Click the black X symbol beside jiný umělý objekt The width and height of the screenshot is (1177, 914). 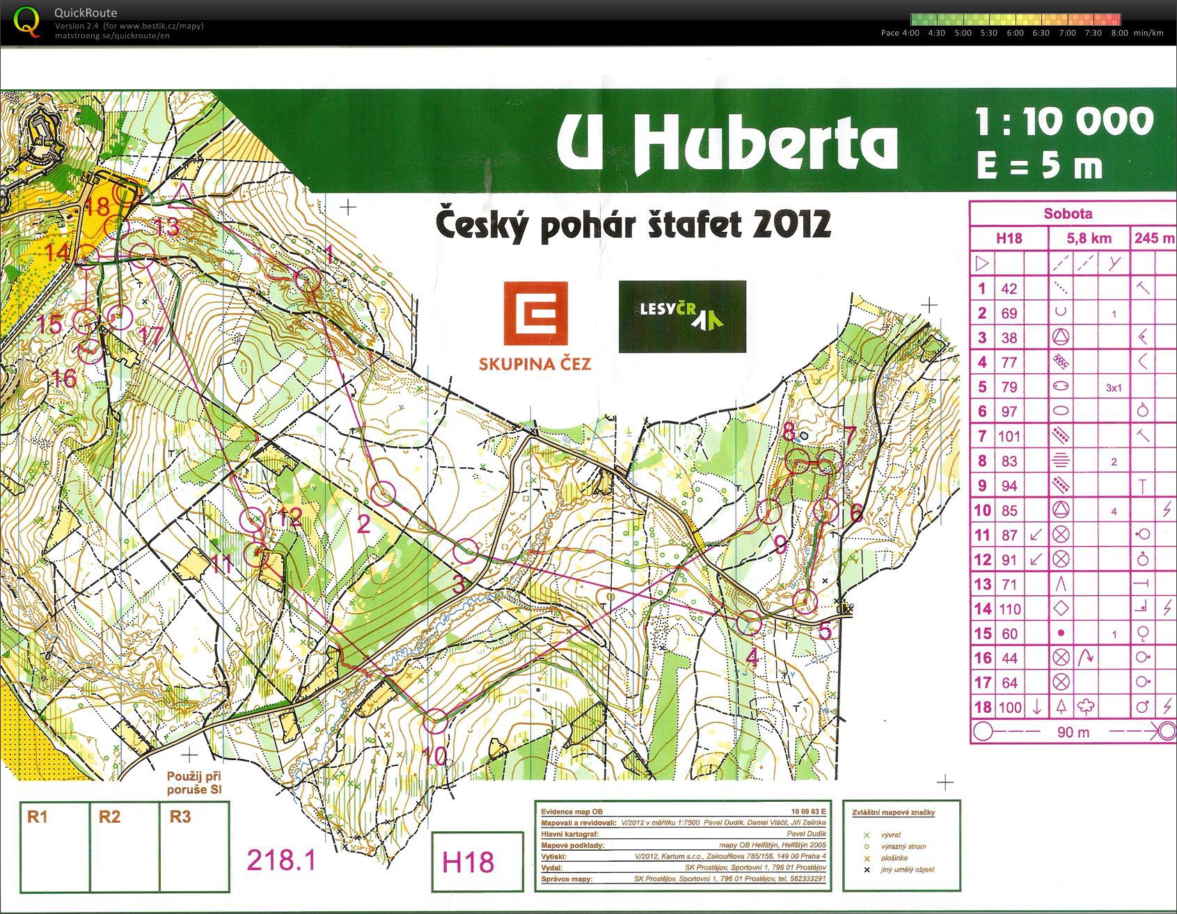[x=867, y=869]
